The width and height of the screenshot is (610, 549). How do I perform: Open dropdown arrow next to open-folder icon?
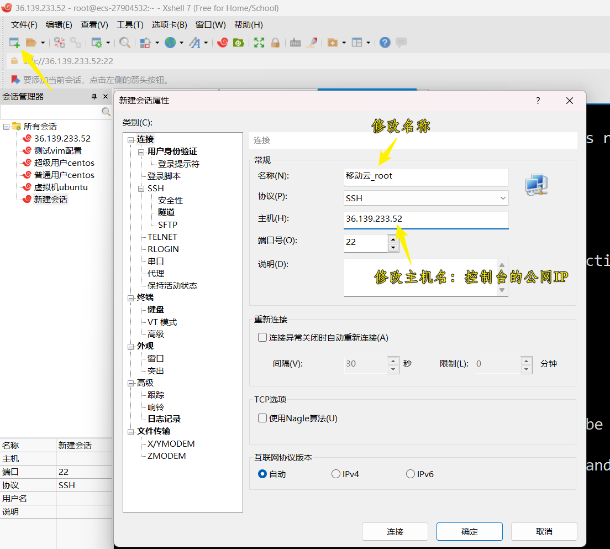tap(43, 43)
